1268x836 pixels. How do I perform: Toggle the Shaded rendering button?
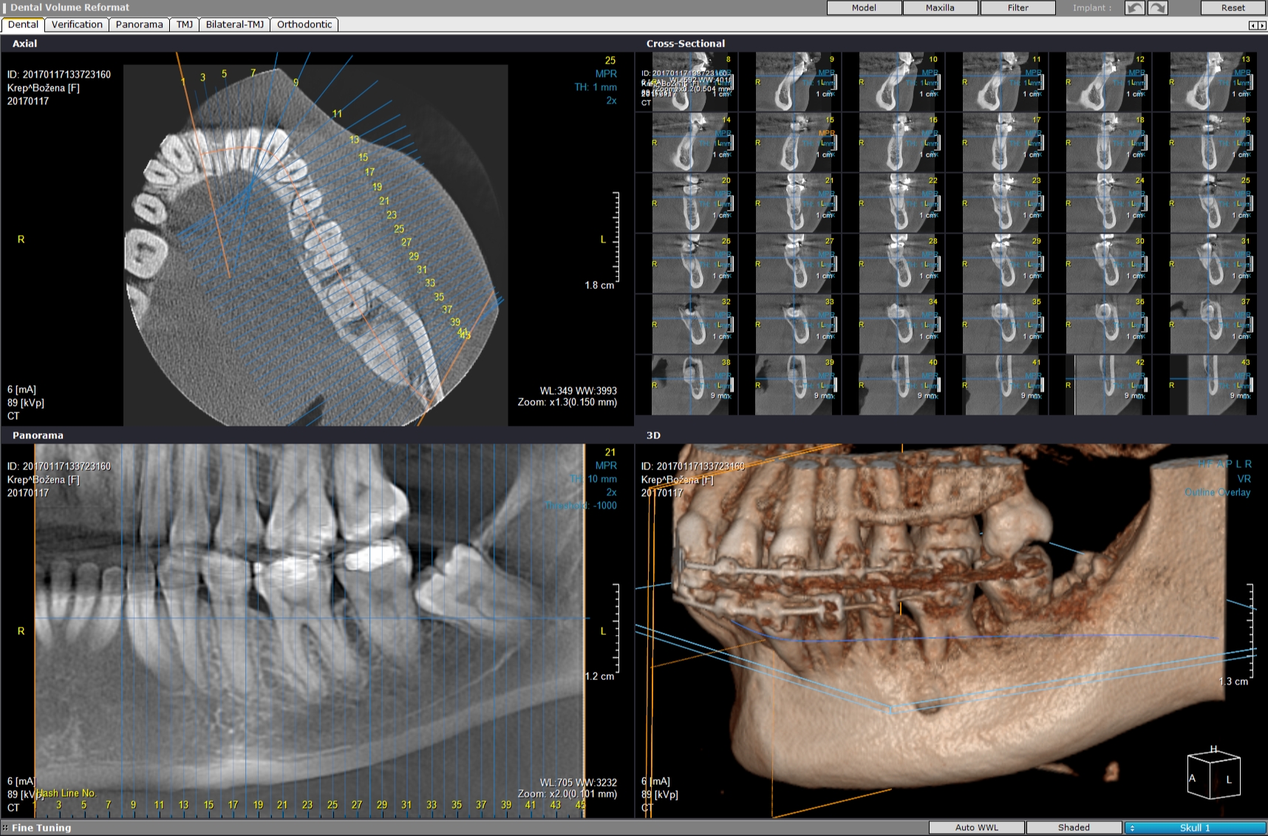pos(1073,828)
